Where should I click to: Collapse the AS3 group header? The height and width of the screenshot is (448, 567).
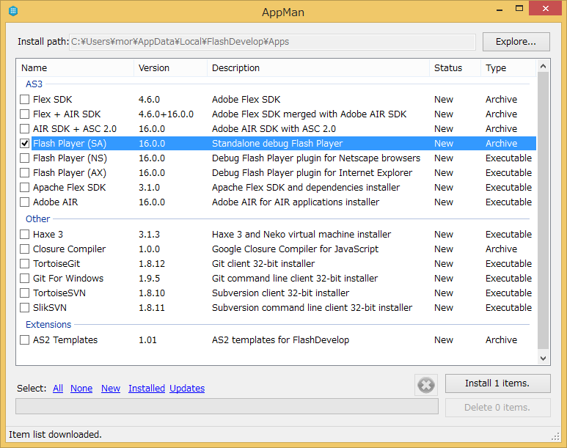tap(34, 84)
